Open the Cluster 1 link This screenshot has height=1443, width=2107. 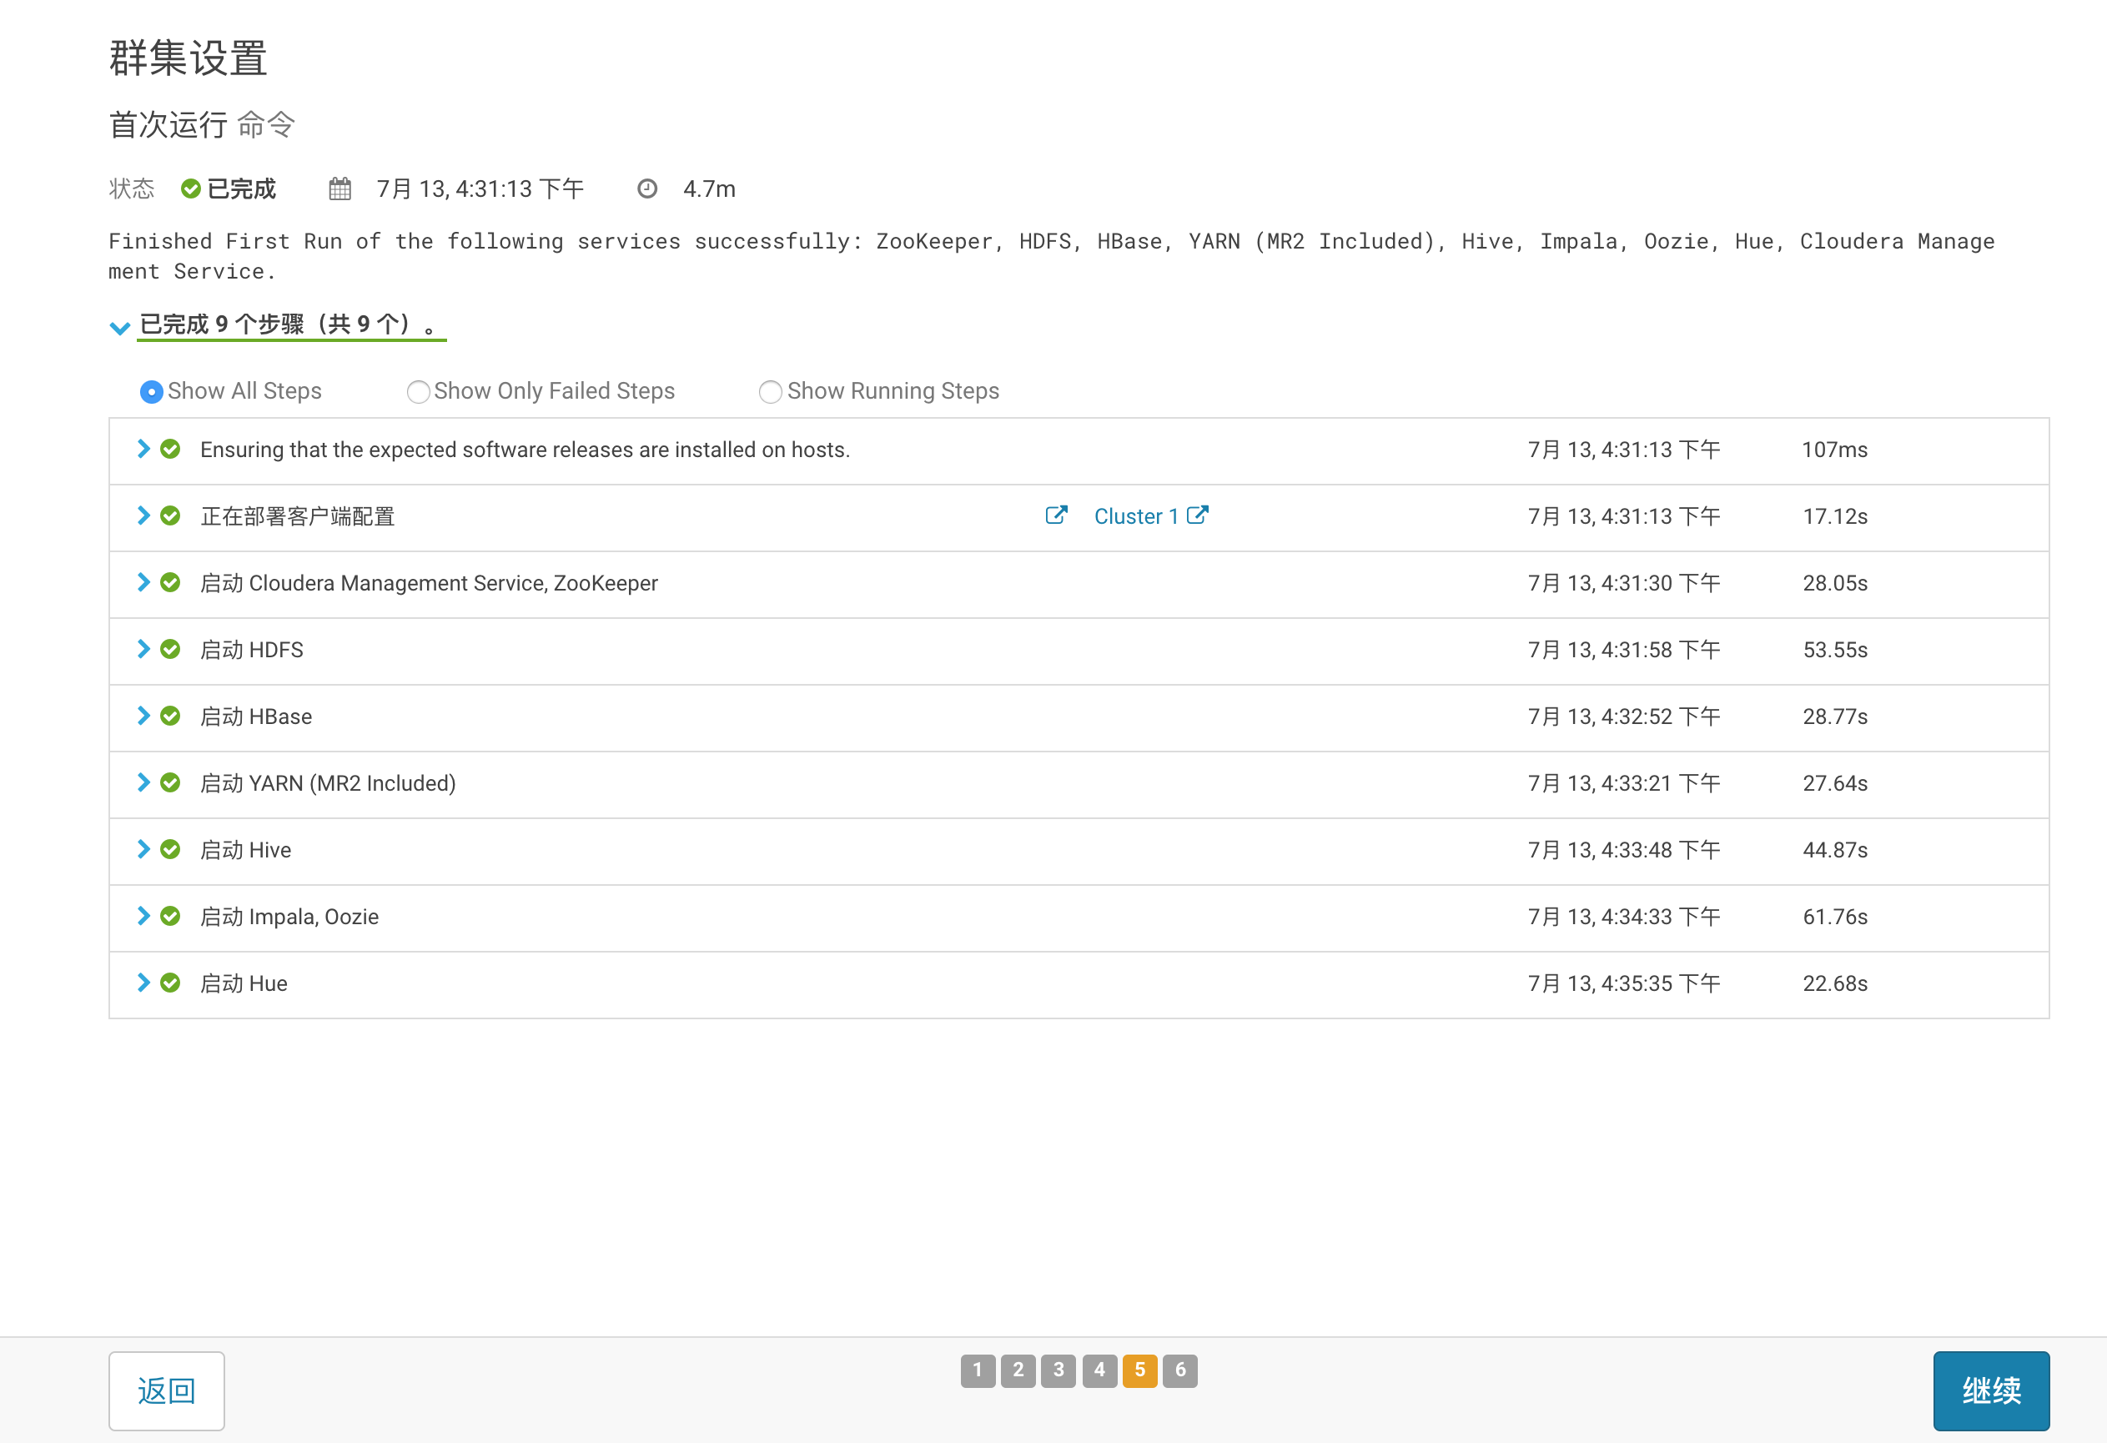click(1135, 515)
